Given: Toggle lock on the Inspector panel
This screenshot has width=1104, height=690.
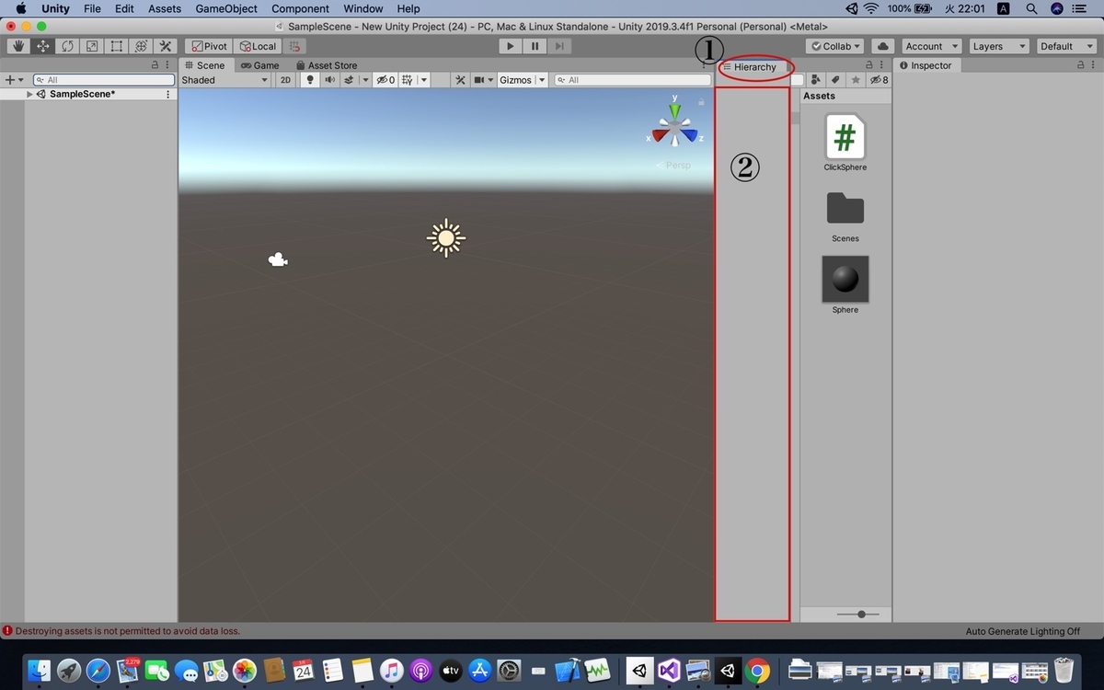Looking at the screenshot, I should (x=1080, y=65).
